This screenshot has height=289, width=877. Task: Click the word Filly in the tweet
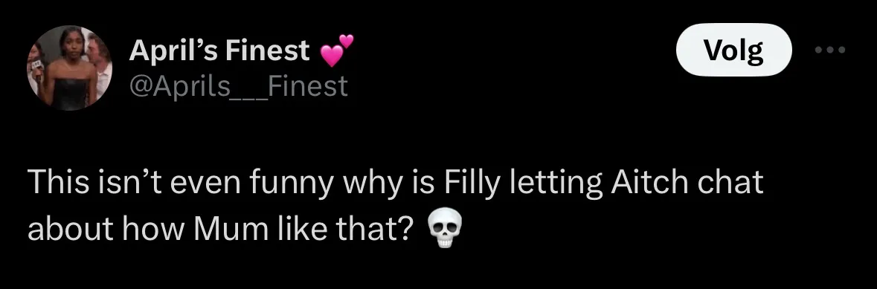tap(472, 184)
